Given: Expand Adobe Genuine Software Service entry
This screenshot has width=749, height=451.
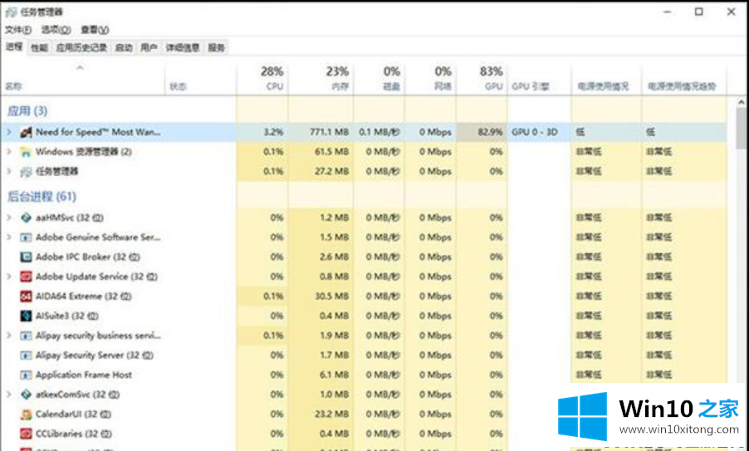Looking at the screenshot, I should (8, 237).
